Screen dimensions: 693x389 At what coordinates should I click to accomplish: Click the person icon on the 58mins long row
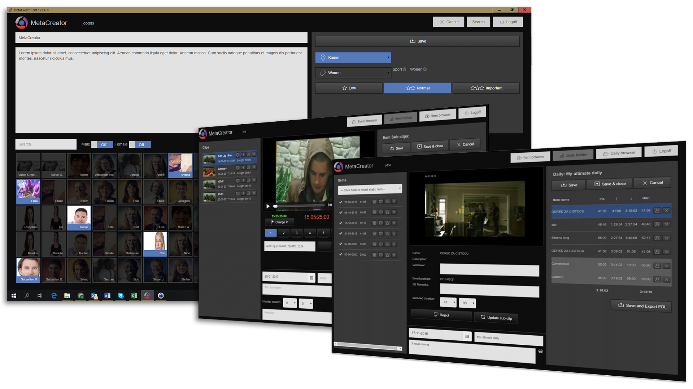point(657,238)
